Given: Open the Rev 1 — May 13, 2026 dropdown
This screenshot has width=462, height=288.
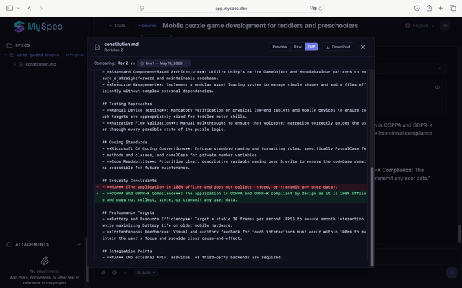Looking at the screenshot, I should pyautogui.click(x=164, y=63).
